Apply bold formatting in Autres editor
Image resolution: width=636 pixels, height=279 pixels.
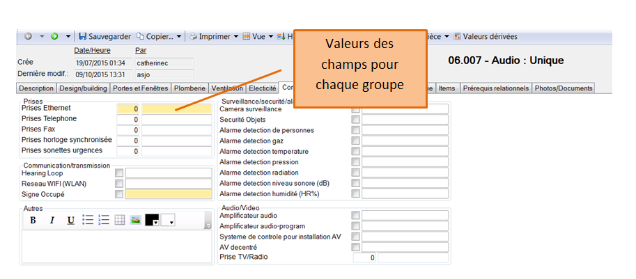[x=33, y=220]
